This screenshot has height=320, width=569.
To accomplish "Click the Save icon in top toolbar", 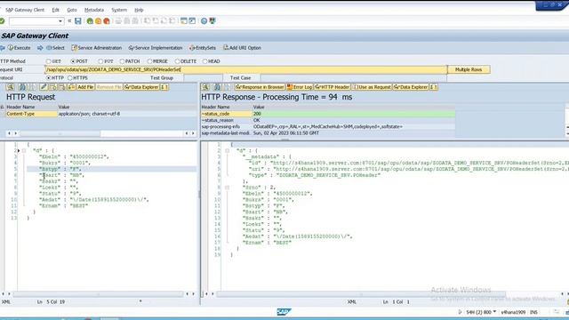I will point(78,21).
